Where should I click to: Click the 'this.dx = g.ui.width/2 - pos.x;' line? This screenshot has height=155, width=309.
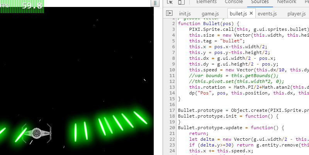[x=233, y=59]
